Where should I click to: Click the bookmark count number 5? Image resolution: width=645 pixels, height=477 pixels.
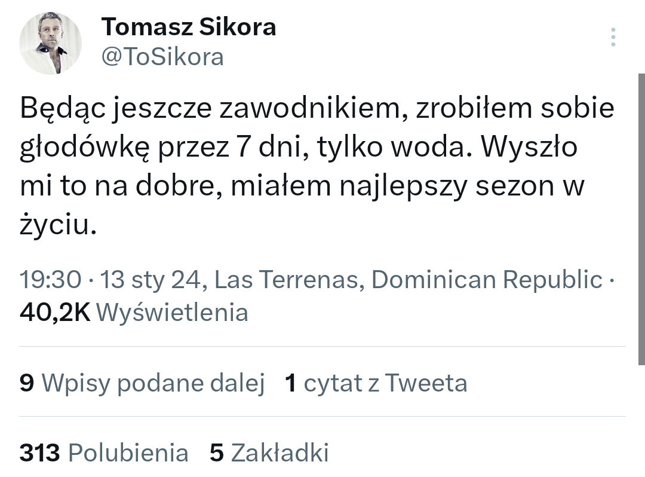point(217,452)
